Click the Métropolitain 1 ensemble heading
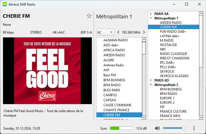This screenshot has width=206, height=134. point(114,17)
